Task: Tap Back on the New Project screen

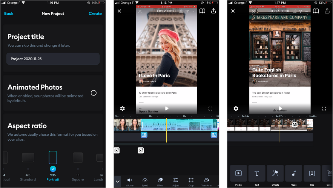Action: [9, 14]
